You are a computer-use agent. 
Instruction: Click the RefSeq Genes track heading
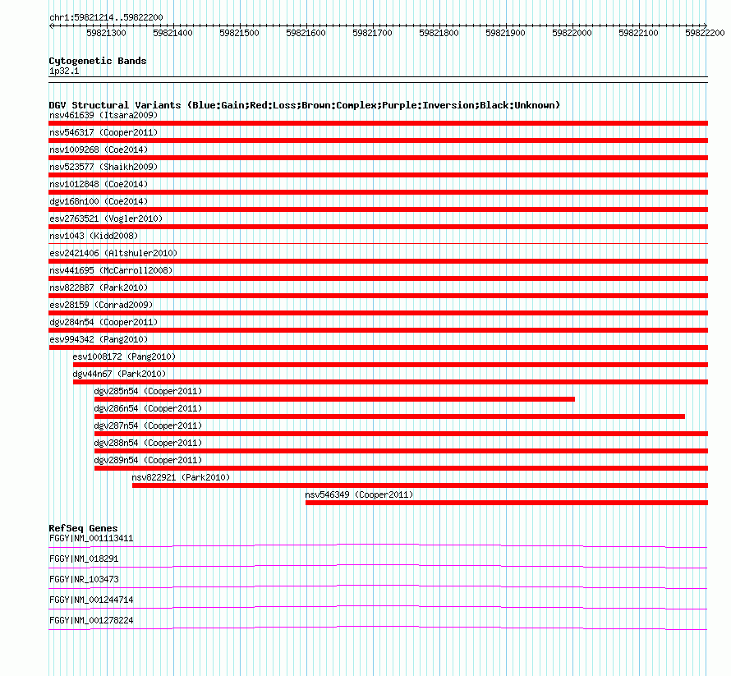pyautogui.click(x=84, y=528)
